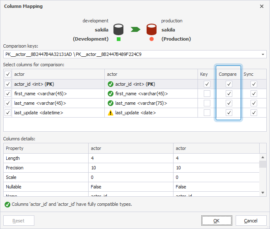Click the development database cylinder icon
The width and height of the screenshot is (270, 229).
(119, 29)
